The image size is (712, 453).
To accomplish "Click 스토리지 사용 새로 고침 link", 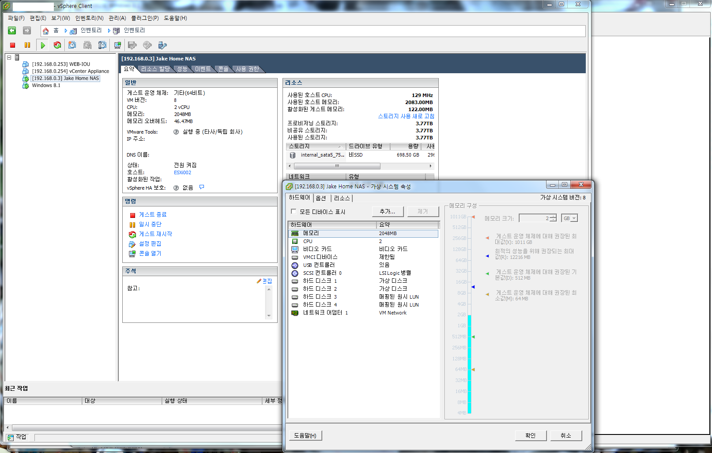I will click(406, 116).
